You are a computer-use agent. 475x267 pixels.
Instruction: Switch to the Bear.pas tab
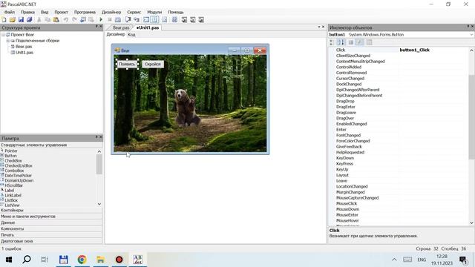tap(121, 27)
